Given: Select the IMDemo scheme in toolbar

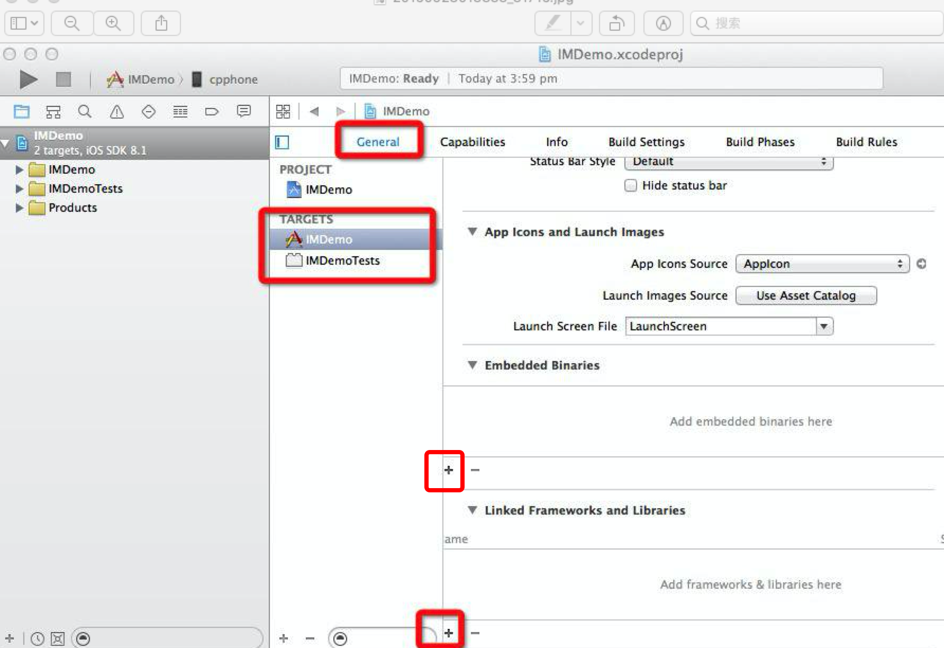Looking at the screenshot, I should click(x=141, y=79).
